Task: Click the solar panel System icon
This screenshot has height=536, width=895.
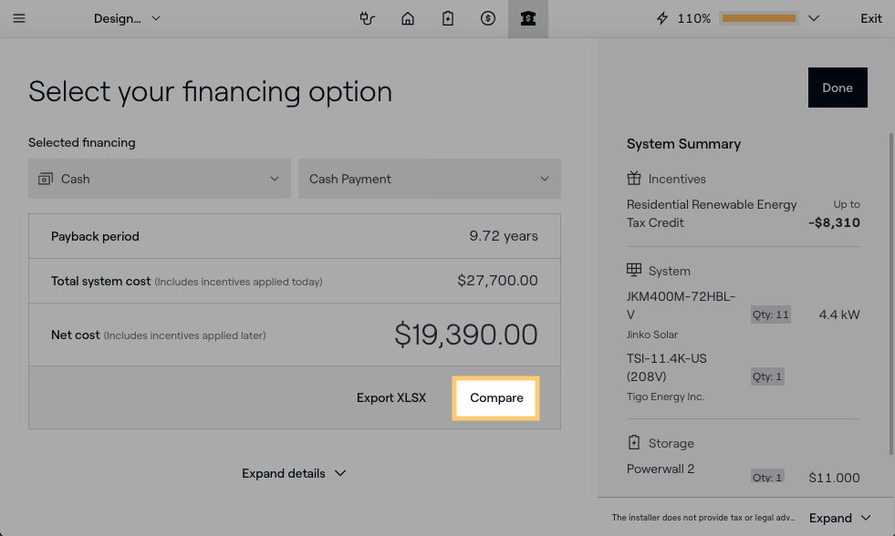Action: [634, 271]
